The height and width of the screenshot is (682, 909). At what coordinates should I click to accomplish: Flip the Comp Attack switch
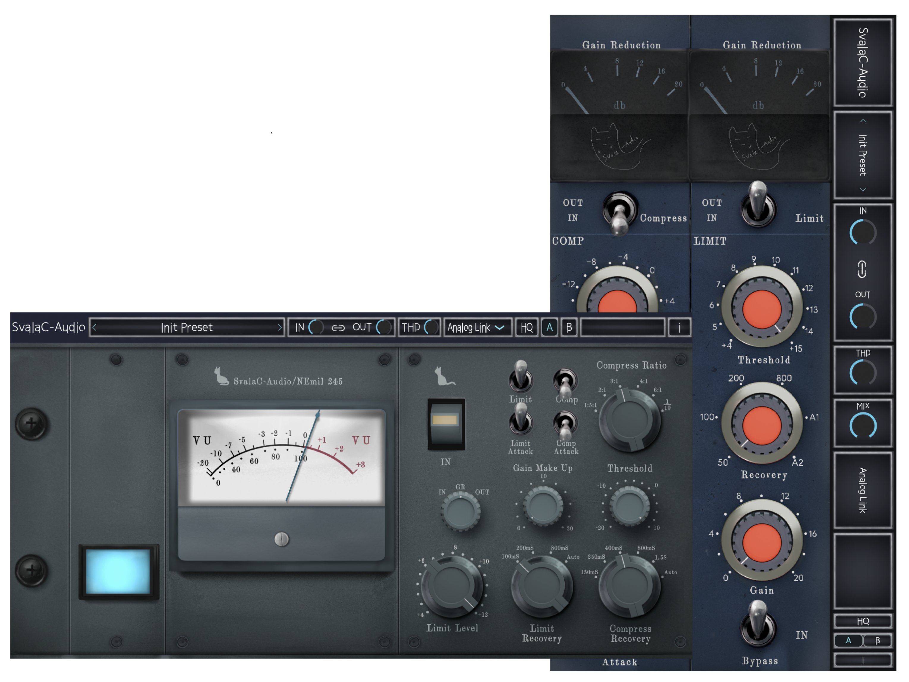click(x=565, y=426)
